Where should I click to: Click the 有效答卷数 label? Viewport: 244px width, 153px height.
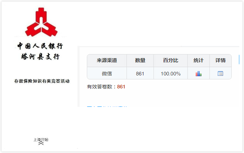(x=99, y=87)
